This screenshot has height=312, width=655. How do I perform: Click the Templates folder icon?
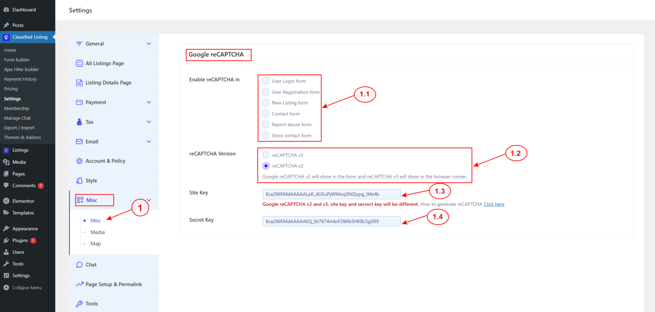pyautogui.click(x=6, y=213)
